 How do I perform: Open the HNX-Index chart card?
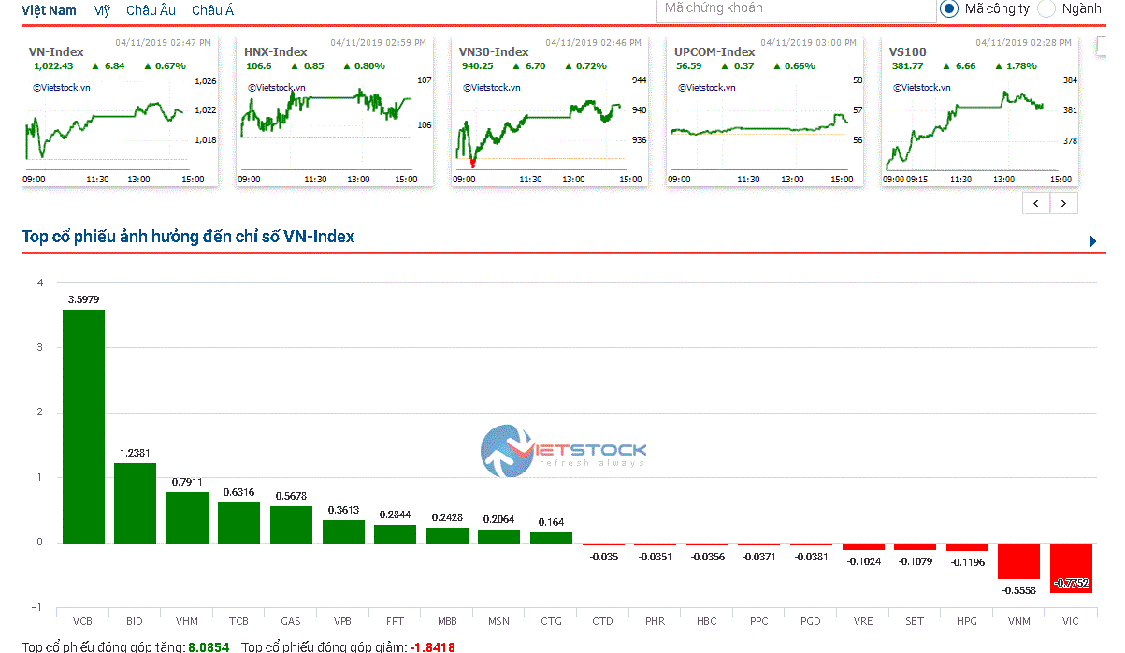[335, 112]
